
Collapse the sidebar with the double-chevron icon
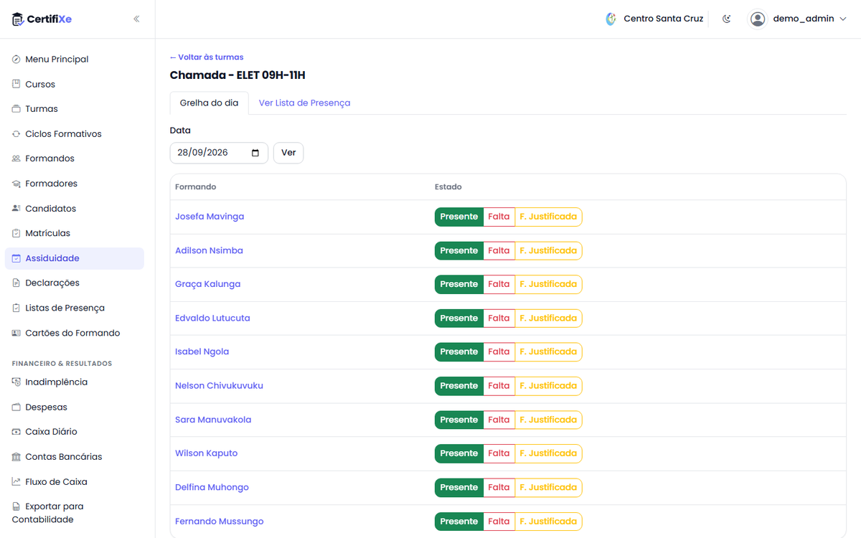click(x=136, y=19)
